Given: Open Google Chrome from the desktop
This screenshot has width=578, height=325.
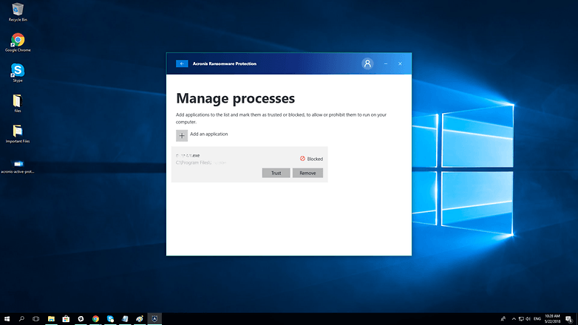Looking at the screenshot, I should coord(18,41).
